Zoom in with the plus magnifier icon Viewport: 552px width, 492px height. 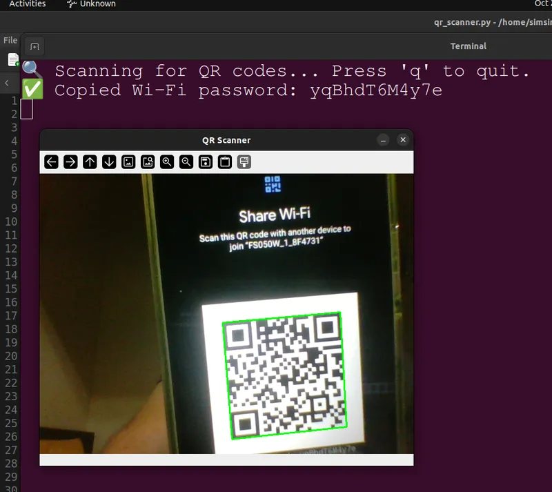point(167,162)
